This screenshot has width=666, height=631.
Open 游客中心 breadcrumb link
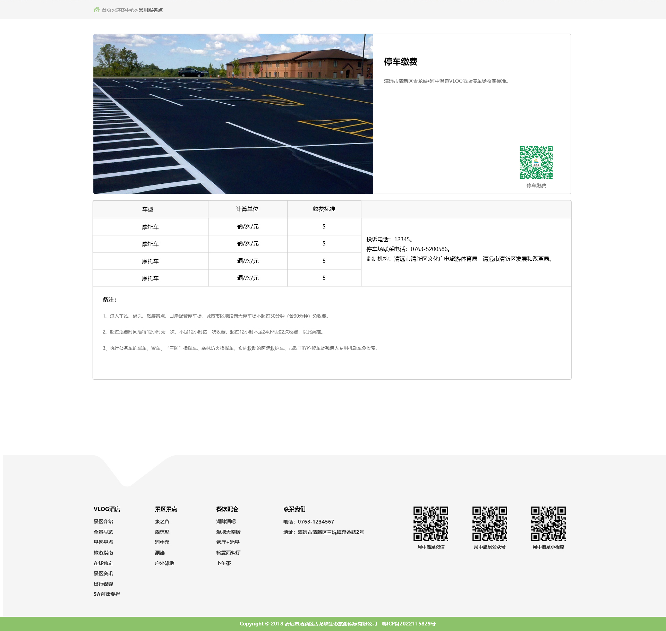[125, 10]
